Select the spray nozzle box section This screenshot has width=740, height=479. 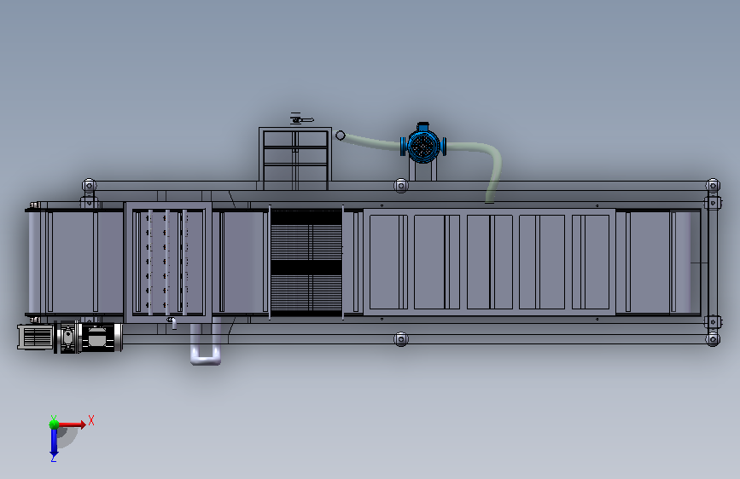point(168,263)
